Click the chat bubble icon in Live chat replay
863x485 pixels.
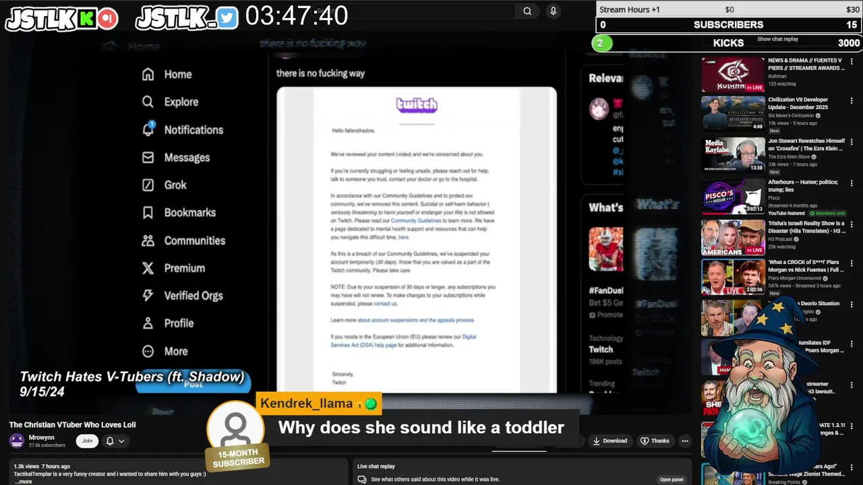click(362, 480)
